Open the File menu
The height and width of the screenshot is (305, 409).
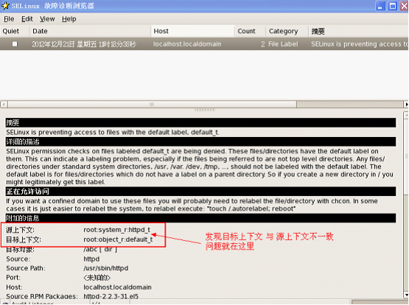(9, 19)
